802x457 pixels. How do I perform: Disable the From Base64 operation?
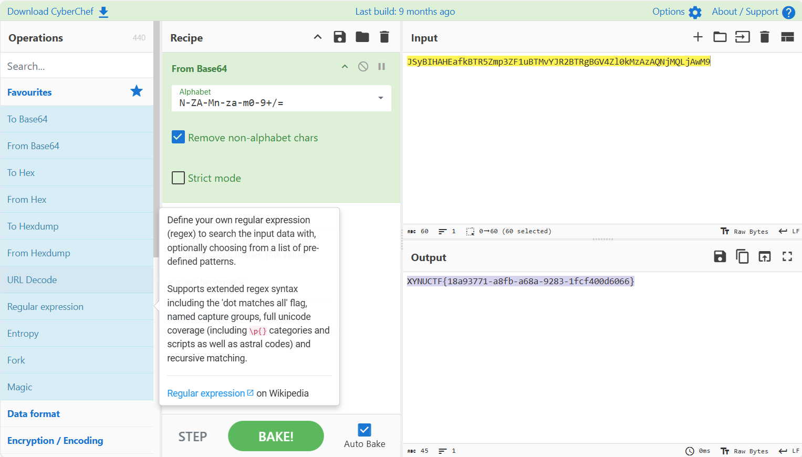[363, 67]
